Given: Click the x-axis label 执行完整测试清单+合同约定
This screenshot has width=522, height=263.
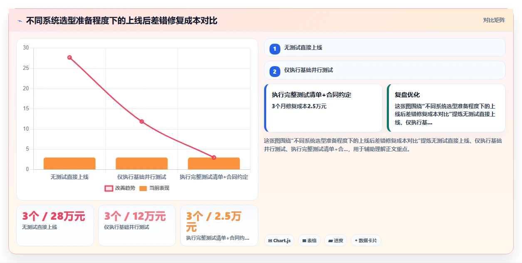Looking at the screenshot, I should 214,177.
